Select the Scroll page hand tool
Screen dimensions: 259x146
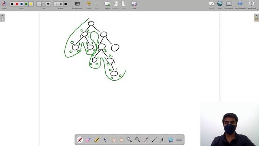tap(121, 140)
